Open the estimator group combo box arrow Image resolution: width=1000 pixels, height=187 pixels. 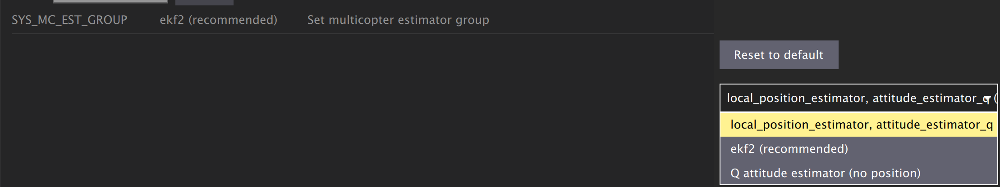click(x=987, y=98)
